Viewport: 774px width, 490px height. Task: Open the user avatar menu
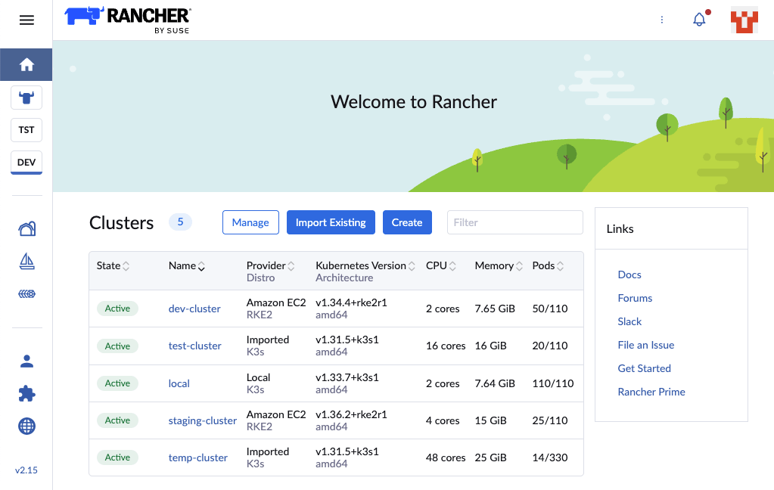pos(744,20)
